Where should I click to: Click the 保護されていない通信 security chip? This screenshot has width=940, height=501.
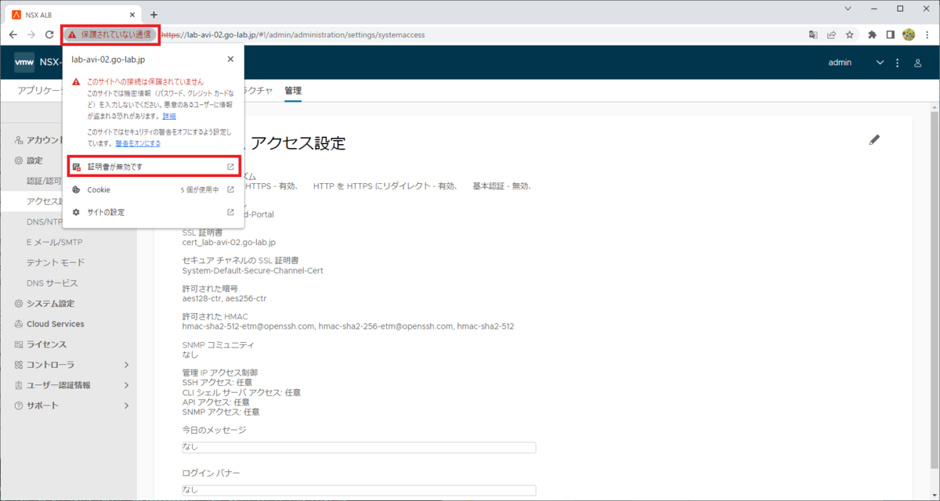[x=110, y=34]
